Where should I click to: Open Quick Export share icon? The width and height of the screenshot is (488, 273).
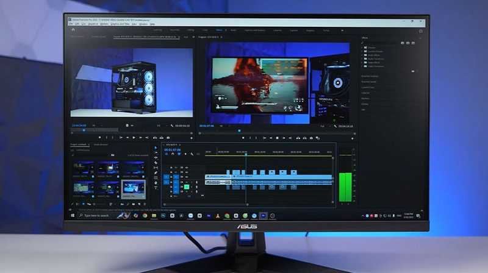tap(421, 31)
